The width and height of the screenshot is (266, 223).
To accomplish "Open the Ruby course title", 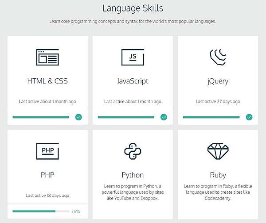I will 218,175.
